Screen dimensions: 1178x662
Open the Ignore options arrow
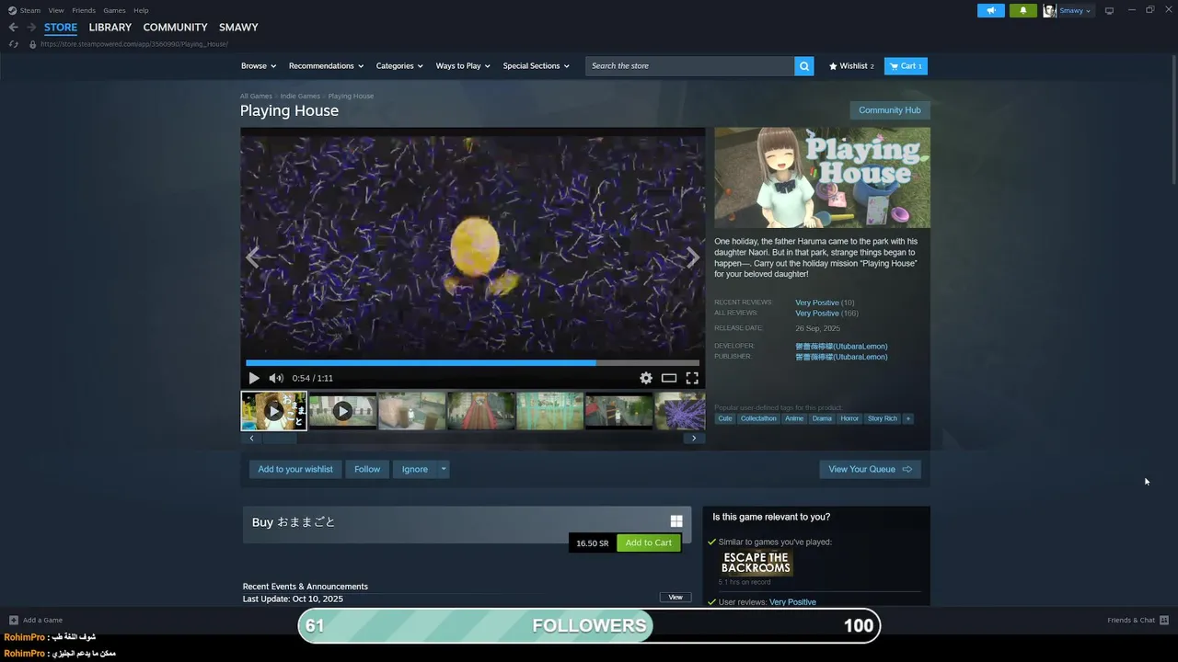coord(444,469)
